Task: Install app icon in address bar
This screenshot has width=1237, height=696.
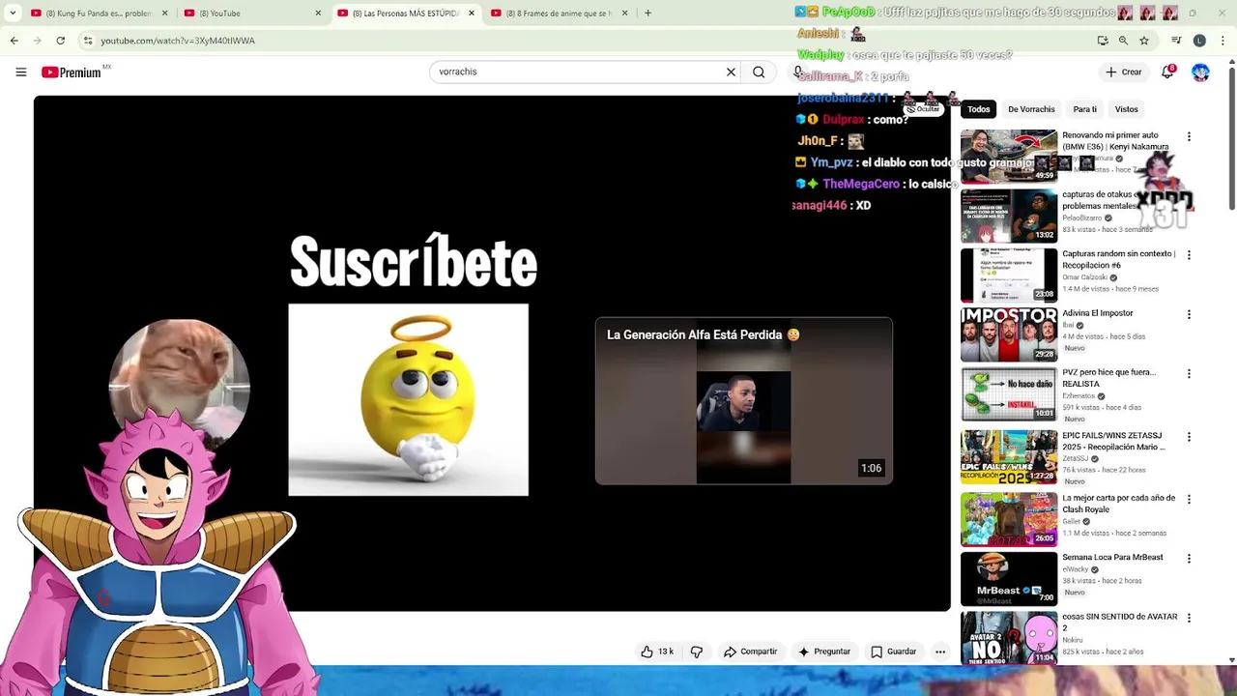Action: click(1103, 41)
